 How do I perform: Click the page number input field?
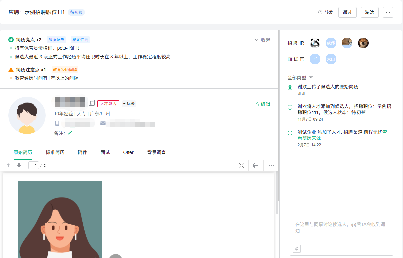(34, 165)
